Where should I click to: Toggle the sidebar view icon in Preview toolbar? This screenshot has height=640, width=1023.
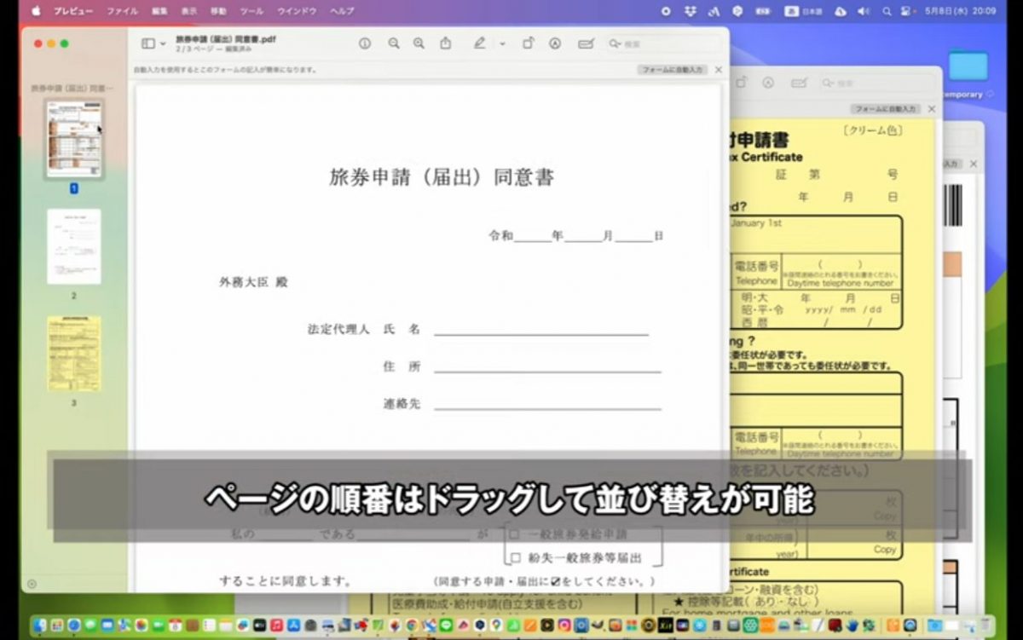tap(148, 43)
